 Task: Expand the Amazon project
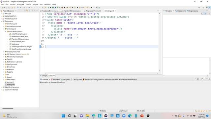(1, 14)
